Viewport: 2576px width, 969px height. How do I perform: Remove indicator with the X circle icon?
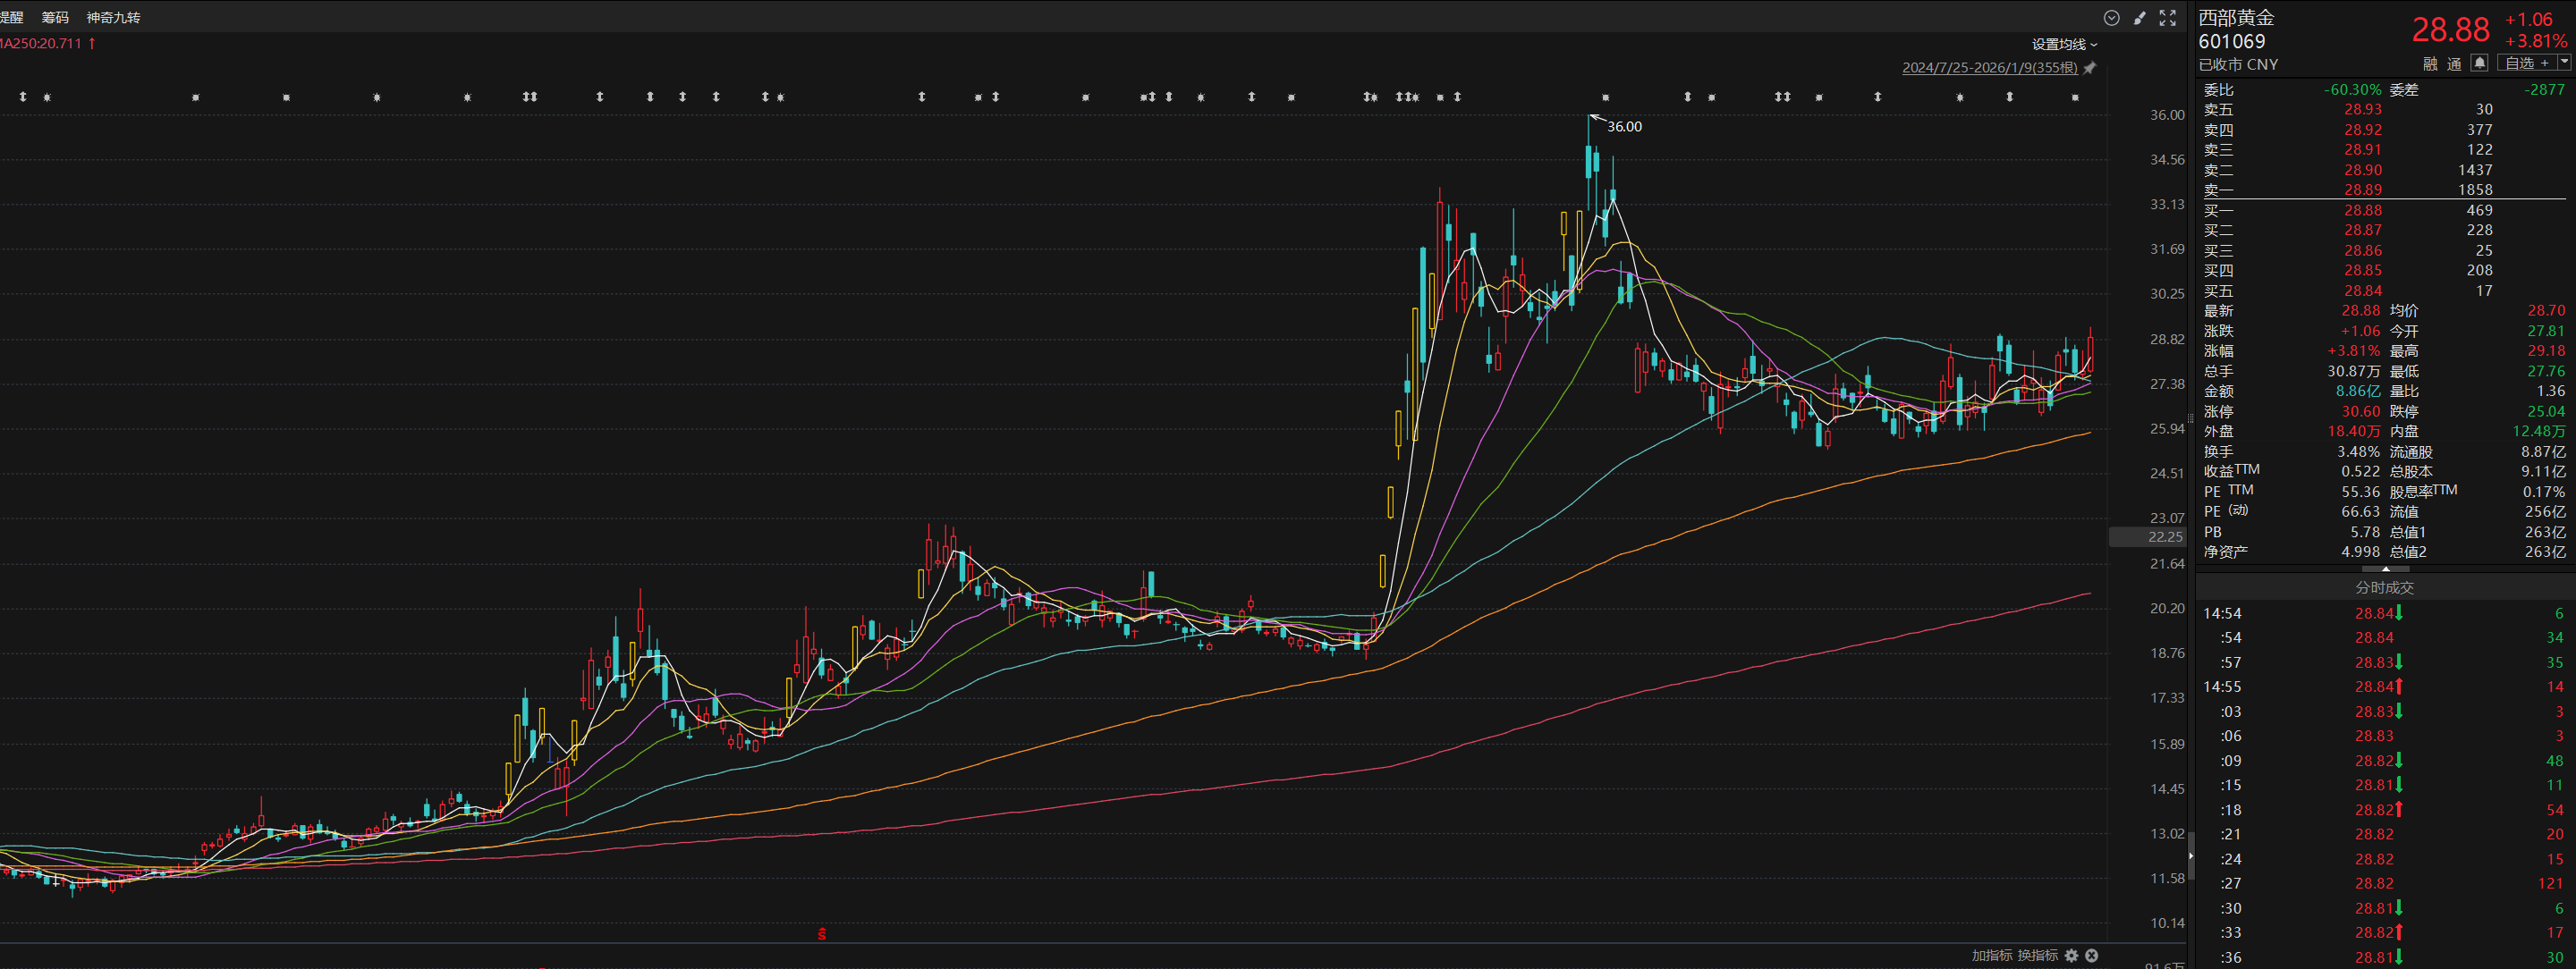click(x=2092, y=956)
